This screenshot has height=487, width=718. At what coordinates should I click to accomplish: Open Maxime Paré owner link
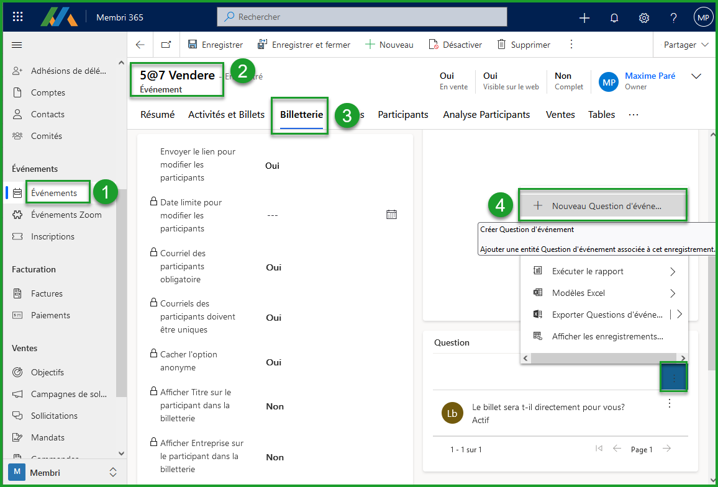[650, 76]
